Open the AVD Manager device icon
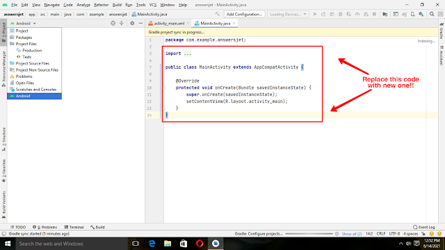The height and width of the screenshot is (250, 445). tap(412, 14)
